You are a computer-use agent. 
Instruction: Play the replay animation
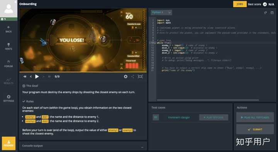pos(37,76)
